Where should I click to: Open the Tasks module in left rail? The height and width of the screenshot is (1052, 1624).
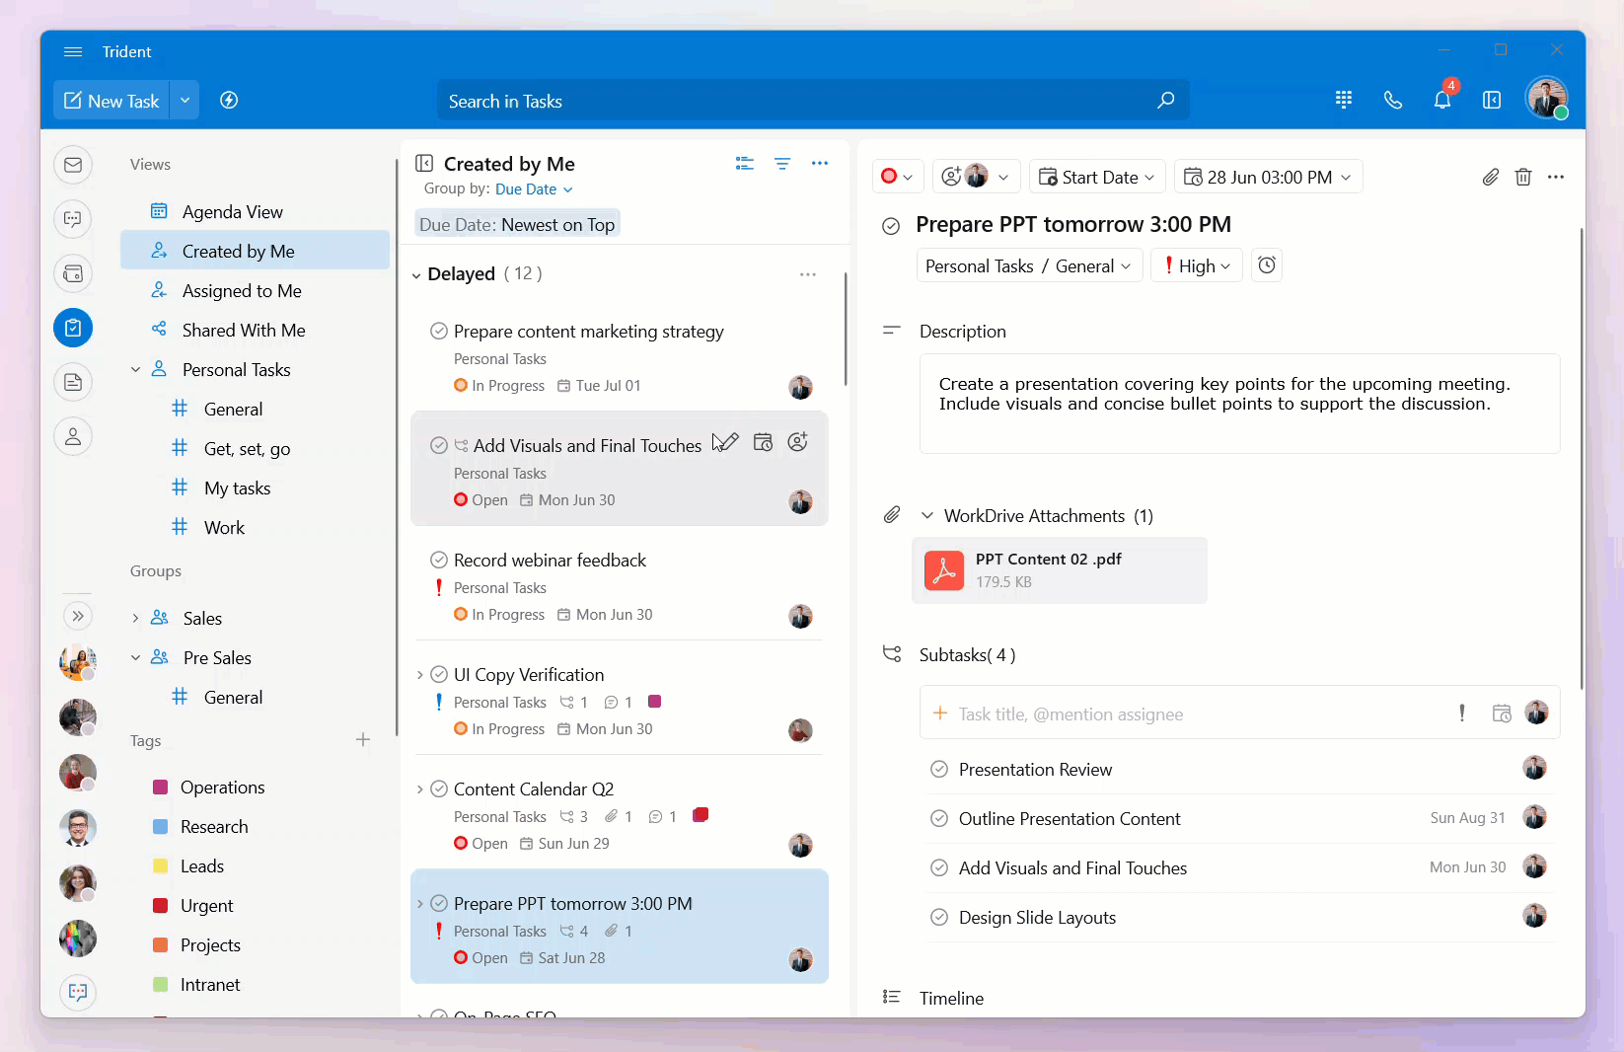coord(73,328)
